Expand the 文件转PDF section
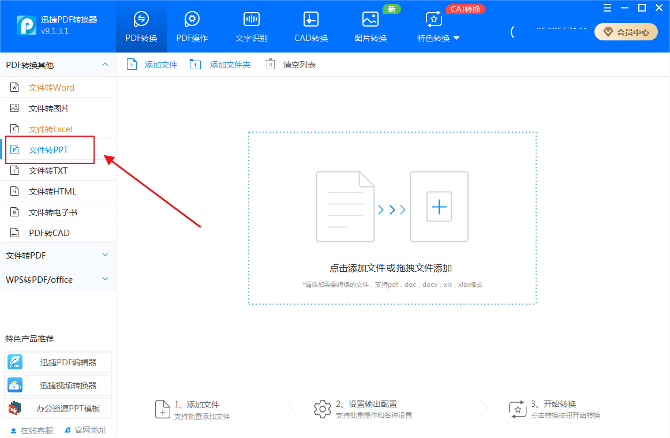This screenshot has width=670, height=438. tap(58, 256)
